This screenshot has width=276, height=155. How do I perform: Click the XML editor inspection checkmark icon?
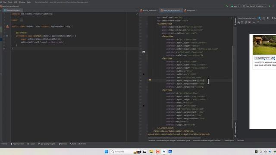[x=231, y=18]
